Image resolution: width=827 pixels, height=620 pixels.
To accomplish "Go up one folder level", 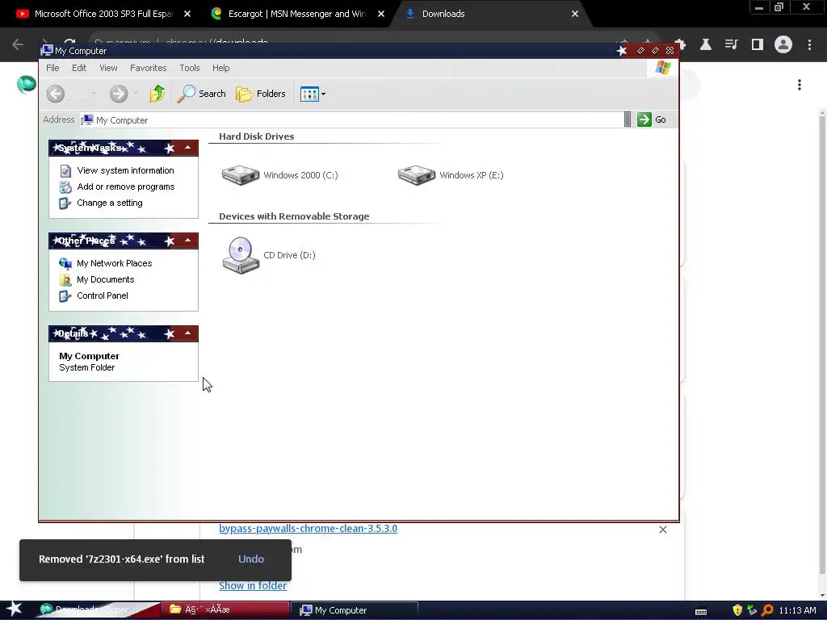I will [157, 94].
